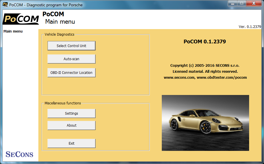This screenshot has width=264, height=164.
Task: Open OBD-II Connector Location
Action: coord(71,73)
